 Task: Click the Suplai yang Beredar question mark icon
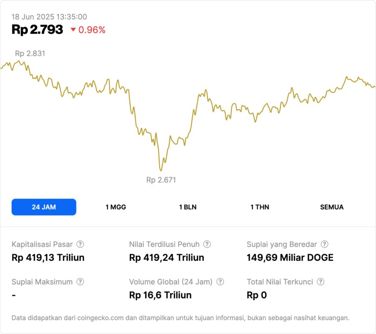[324, 244]
